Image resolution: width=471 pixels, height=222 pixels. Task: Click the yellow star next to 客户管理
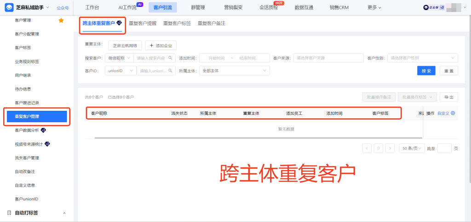pos(61,20)
